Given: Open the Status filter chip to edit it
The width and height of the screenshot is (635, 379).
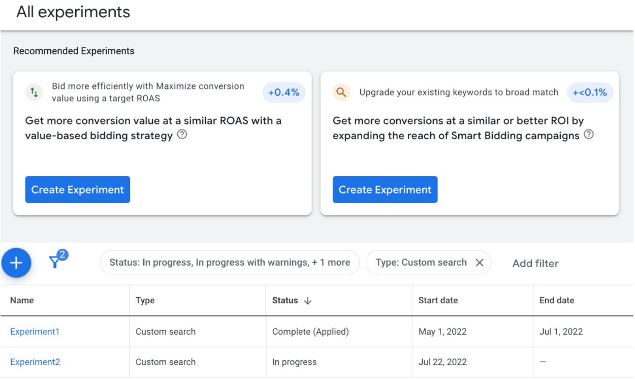Looking at the screenshot, I should click(x=230, y=262).
